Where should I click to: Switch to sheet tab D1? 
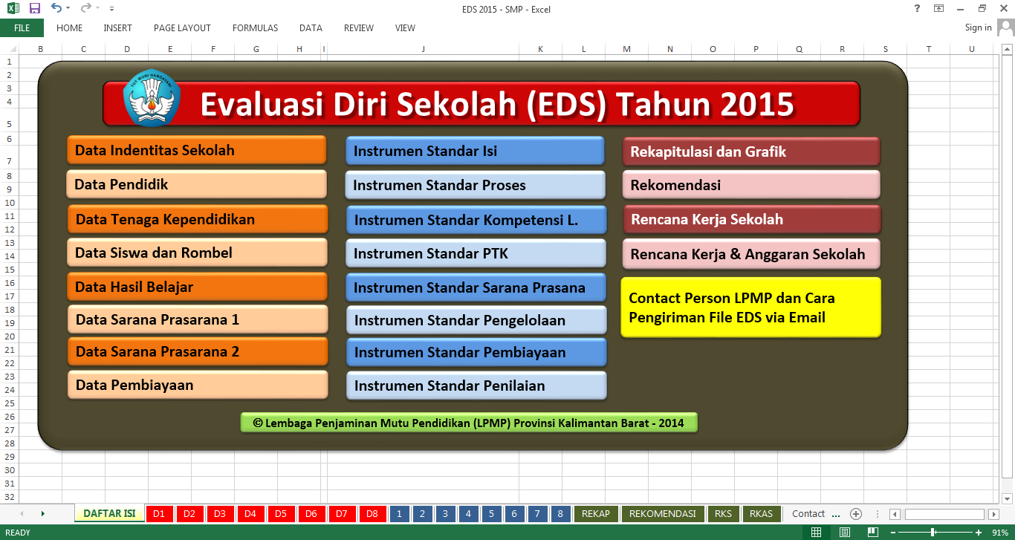click(159, 514)
